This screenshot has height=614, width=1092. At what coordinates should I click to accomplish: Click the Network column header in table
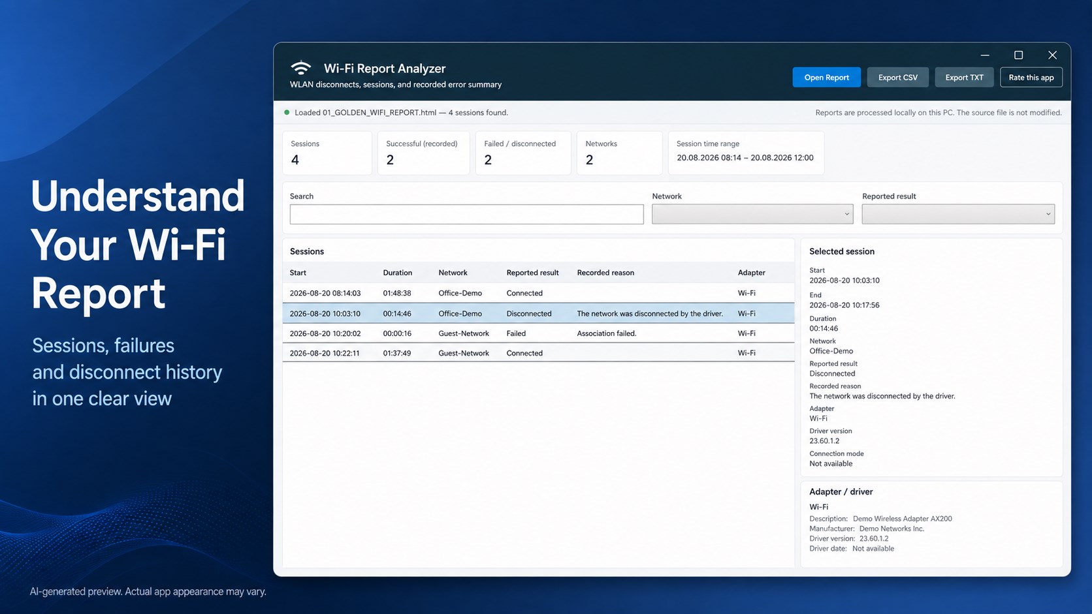click(x=453, y=273)
